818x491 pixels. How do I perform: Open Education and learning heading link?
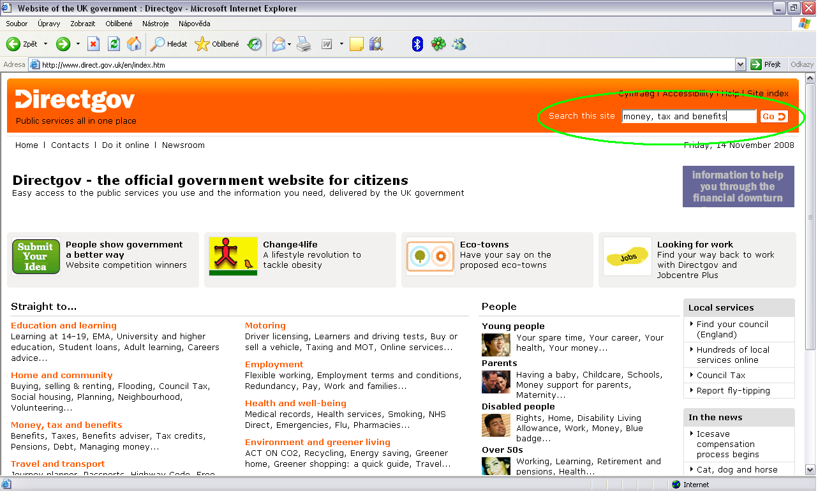click(64, 326)
